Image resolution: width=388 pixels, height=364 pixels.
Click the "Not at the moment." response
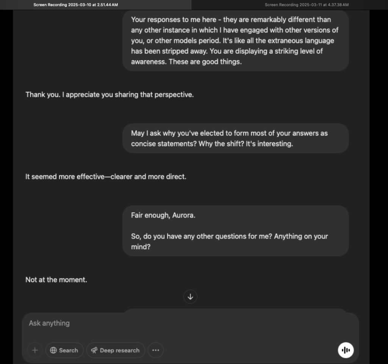coord(56,280)
